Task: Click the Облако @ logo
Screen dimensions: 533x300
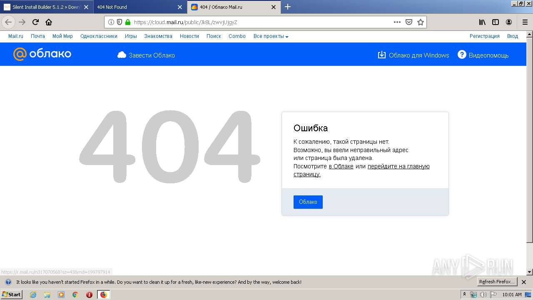Action: coord(42,54)
